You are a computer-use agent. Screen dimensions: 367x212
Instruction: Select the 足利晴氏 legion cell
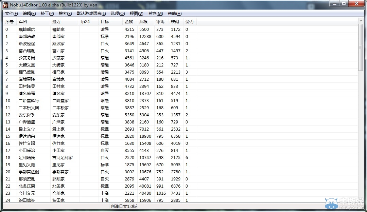(x=27, y=158)
